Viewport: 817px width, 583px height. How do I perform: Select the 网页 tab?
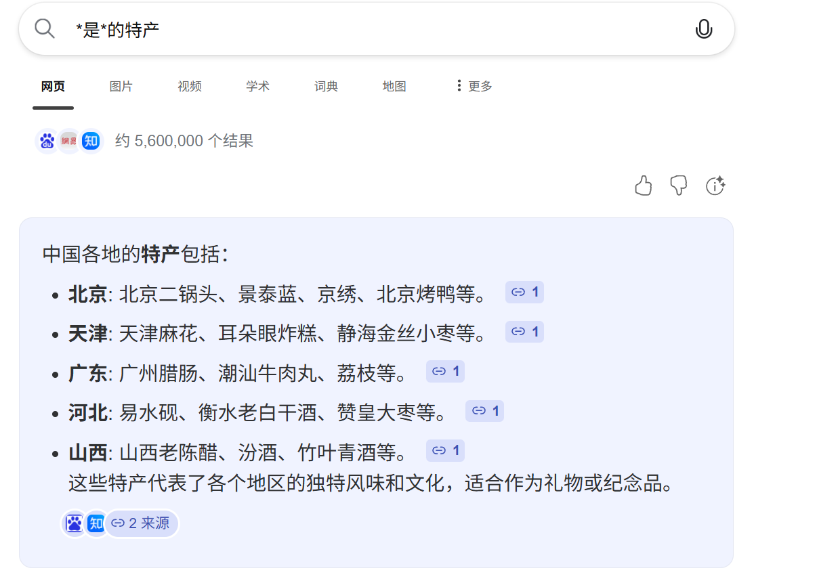[53, 87]
